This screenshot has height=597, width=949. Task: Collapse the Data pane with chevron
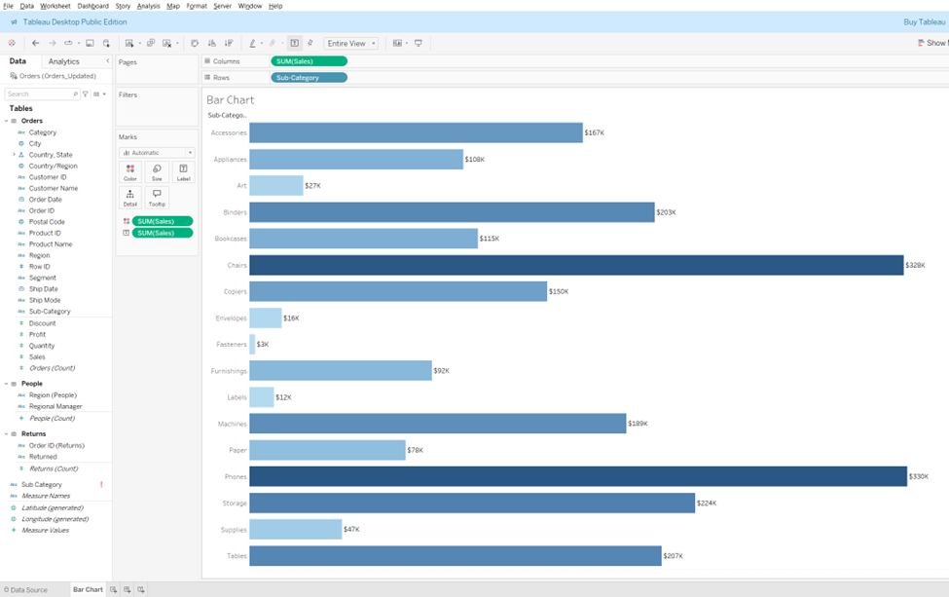[x=108, y=61]
